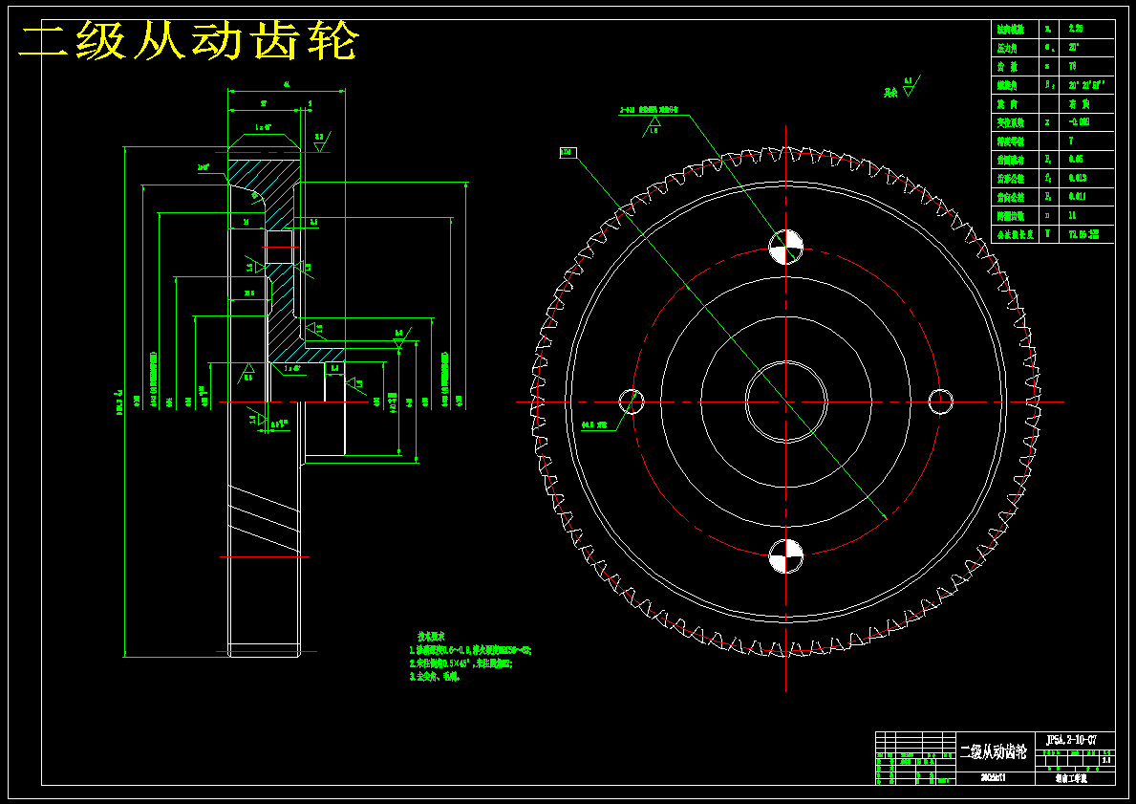Select the small right hole on the red bolt circle
Screen dimensions: 1136x804
coord(941,401)
